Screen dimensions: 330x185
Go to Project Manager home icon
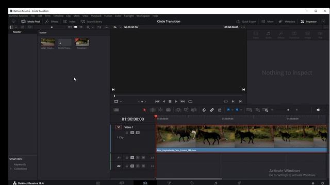pos(313,183)
